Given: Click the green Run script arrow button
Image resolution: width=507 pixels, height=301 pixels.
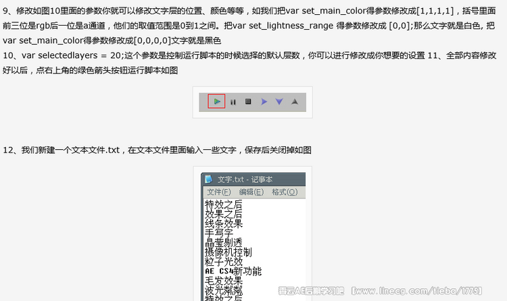Looking at the screenshot, I should [216, 101].
